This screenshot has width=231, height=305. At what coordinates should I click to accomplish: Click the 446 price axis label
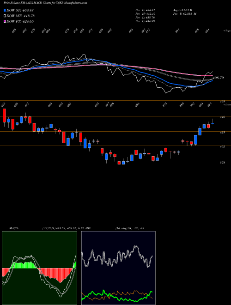click(x=223, y=117)
